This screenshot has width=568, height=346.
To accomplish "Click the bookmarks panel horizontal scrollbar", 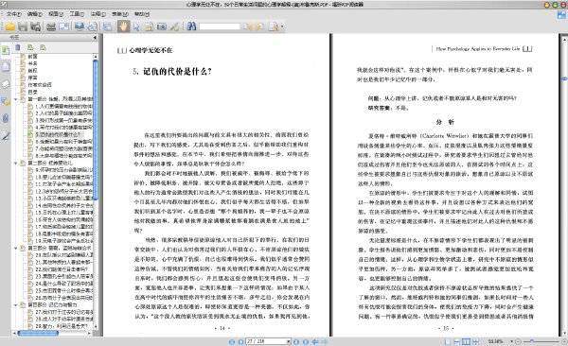I will coord(38,333).
